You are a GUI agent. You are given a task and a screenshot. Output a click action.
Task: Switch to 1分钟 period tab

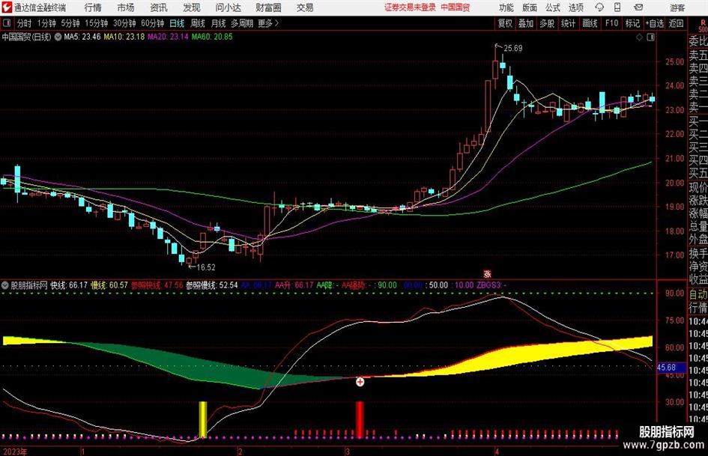tap(46, 23)
